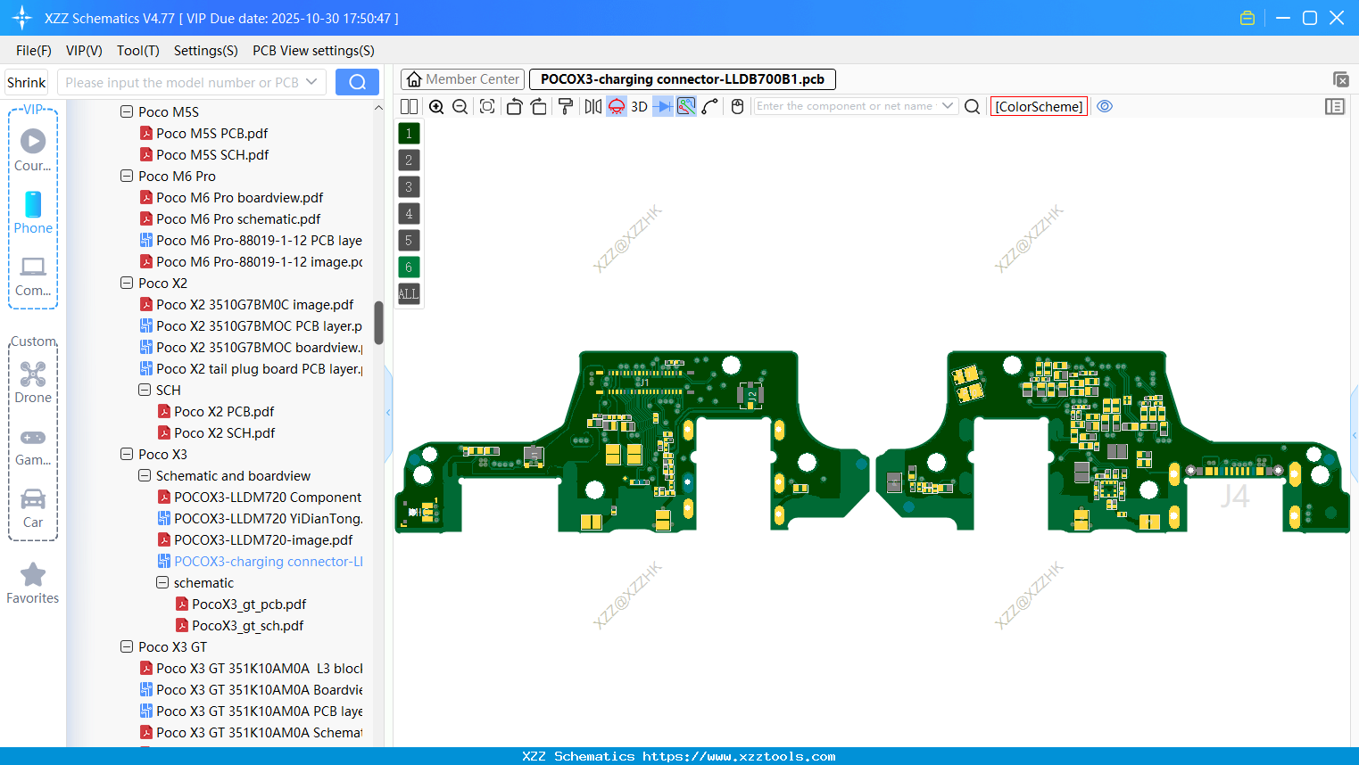The width and height of the screenshot is (1359, 765).
Task: Toggle the red dome highlight tool
Action: pos(617,107)
